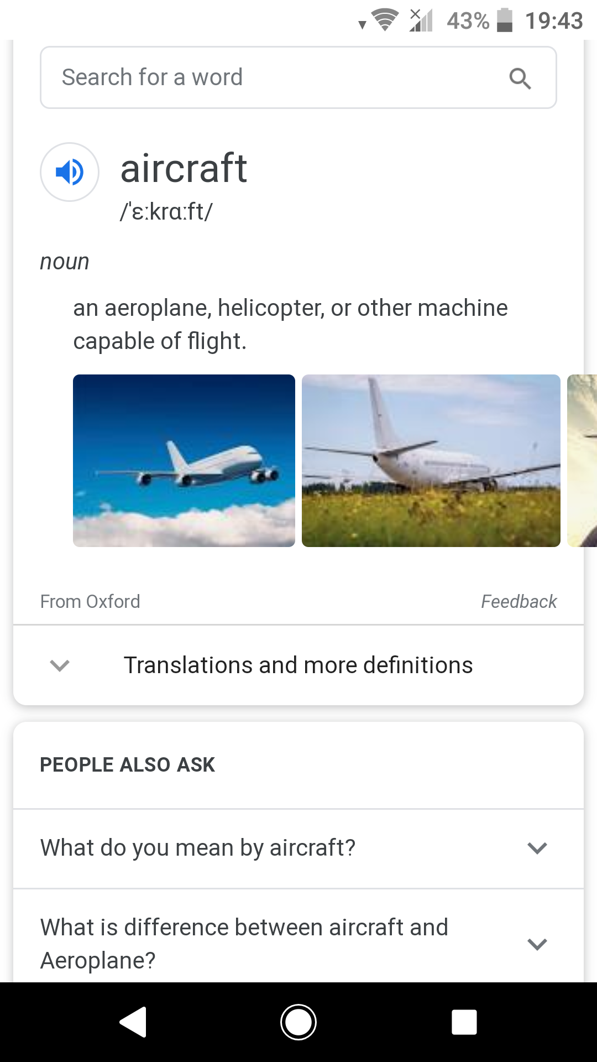Click the chevron beside Translations and more

pos(60,665)
